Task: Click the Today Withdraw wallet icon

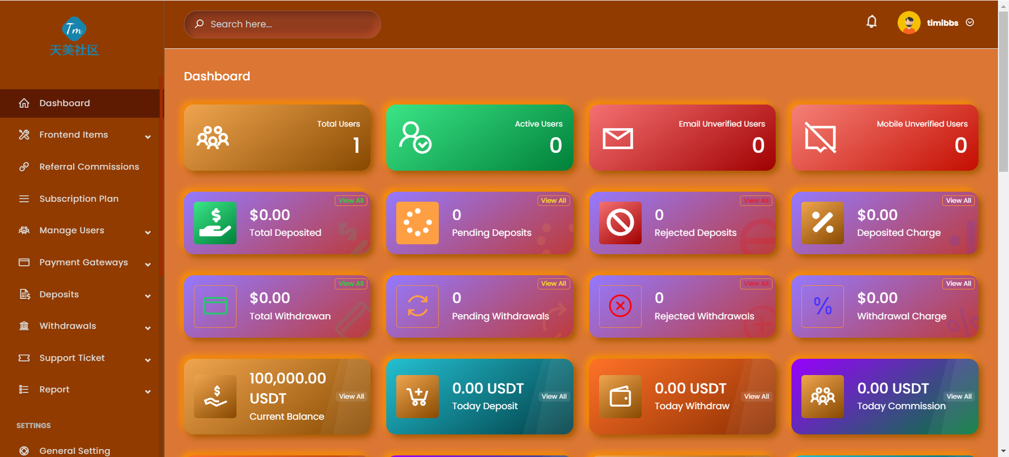Action: 620,397
